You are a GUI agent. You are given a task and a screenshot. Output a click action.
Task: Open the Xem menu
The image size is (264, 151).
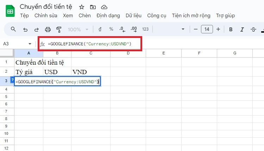click(x=68, y=15)
